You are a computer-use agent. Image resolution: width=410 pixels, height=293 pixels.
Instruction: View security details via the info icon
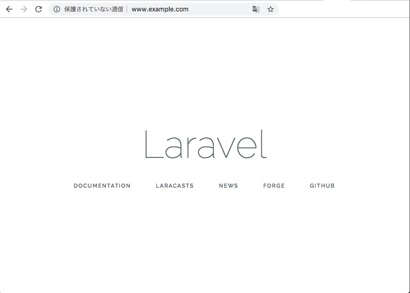tap(56, 9)
